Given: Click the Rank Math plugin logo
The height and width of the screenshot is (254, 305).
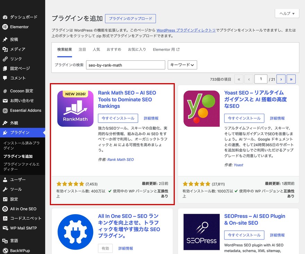Looking at the screenshot, I should tap(75, 109).
